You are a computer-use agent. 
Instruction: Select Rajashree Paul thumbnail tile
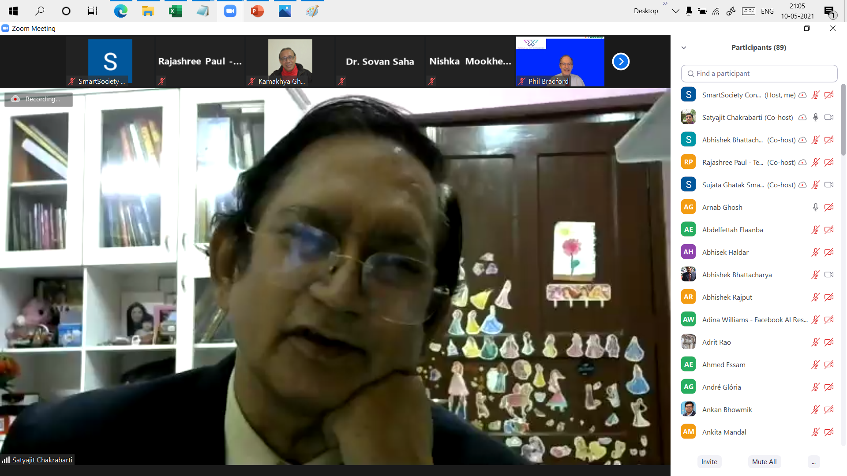(200, 61)
